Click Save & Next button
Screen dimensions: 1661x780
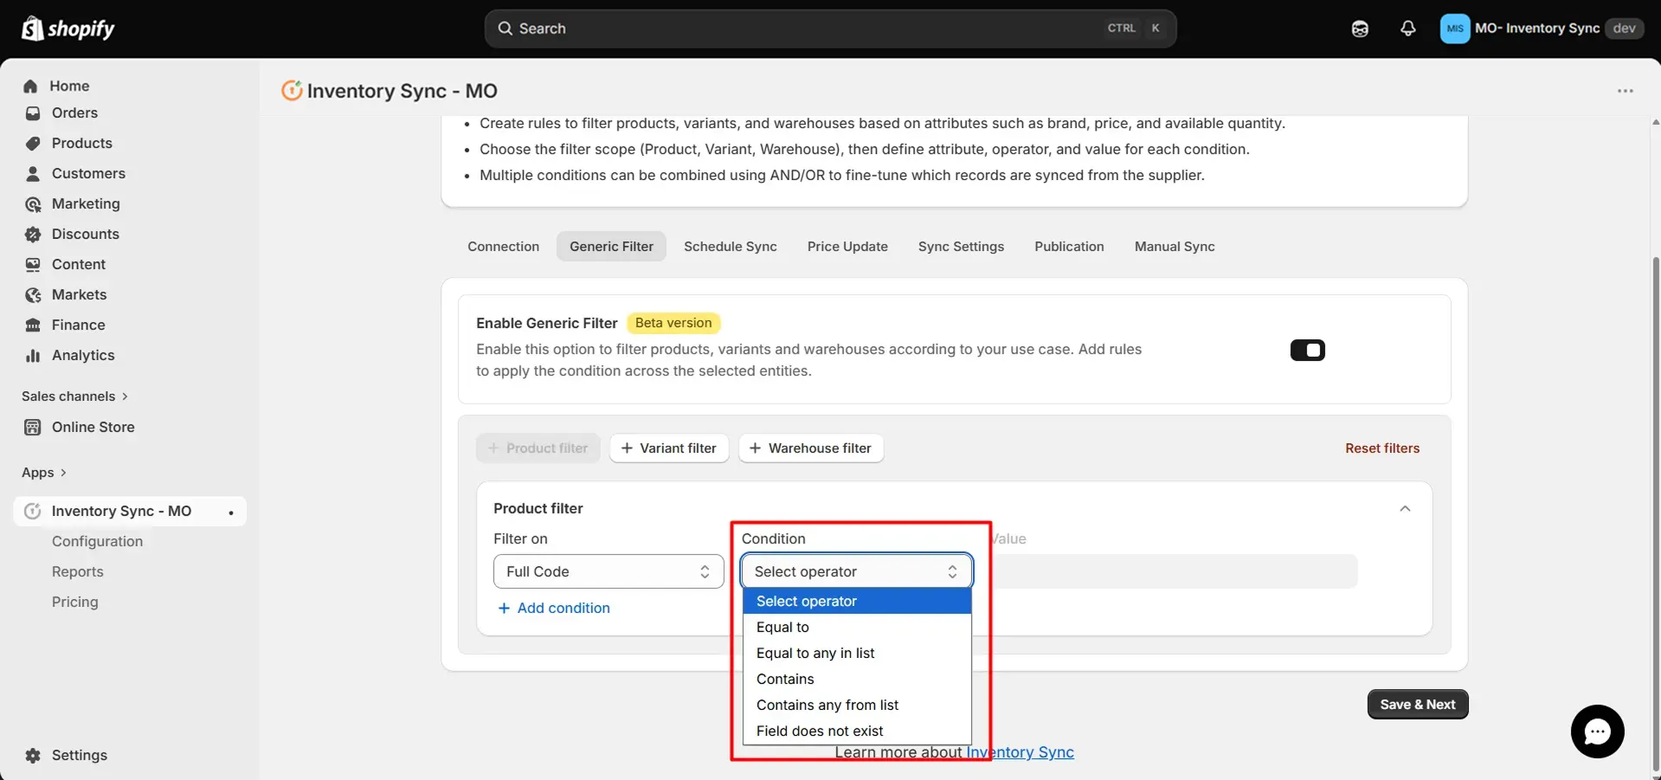[x=1418, y=705]
